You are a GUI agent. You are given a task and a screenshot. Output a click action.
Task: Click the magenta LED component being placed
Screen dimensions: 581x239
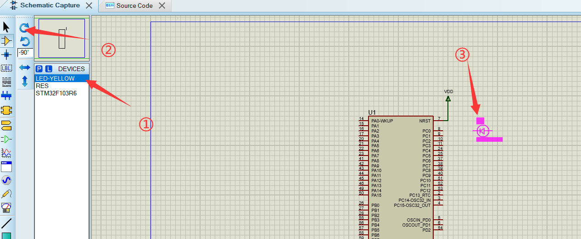pyautogui.click(x=483, y=131)
